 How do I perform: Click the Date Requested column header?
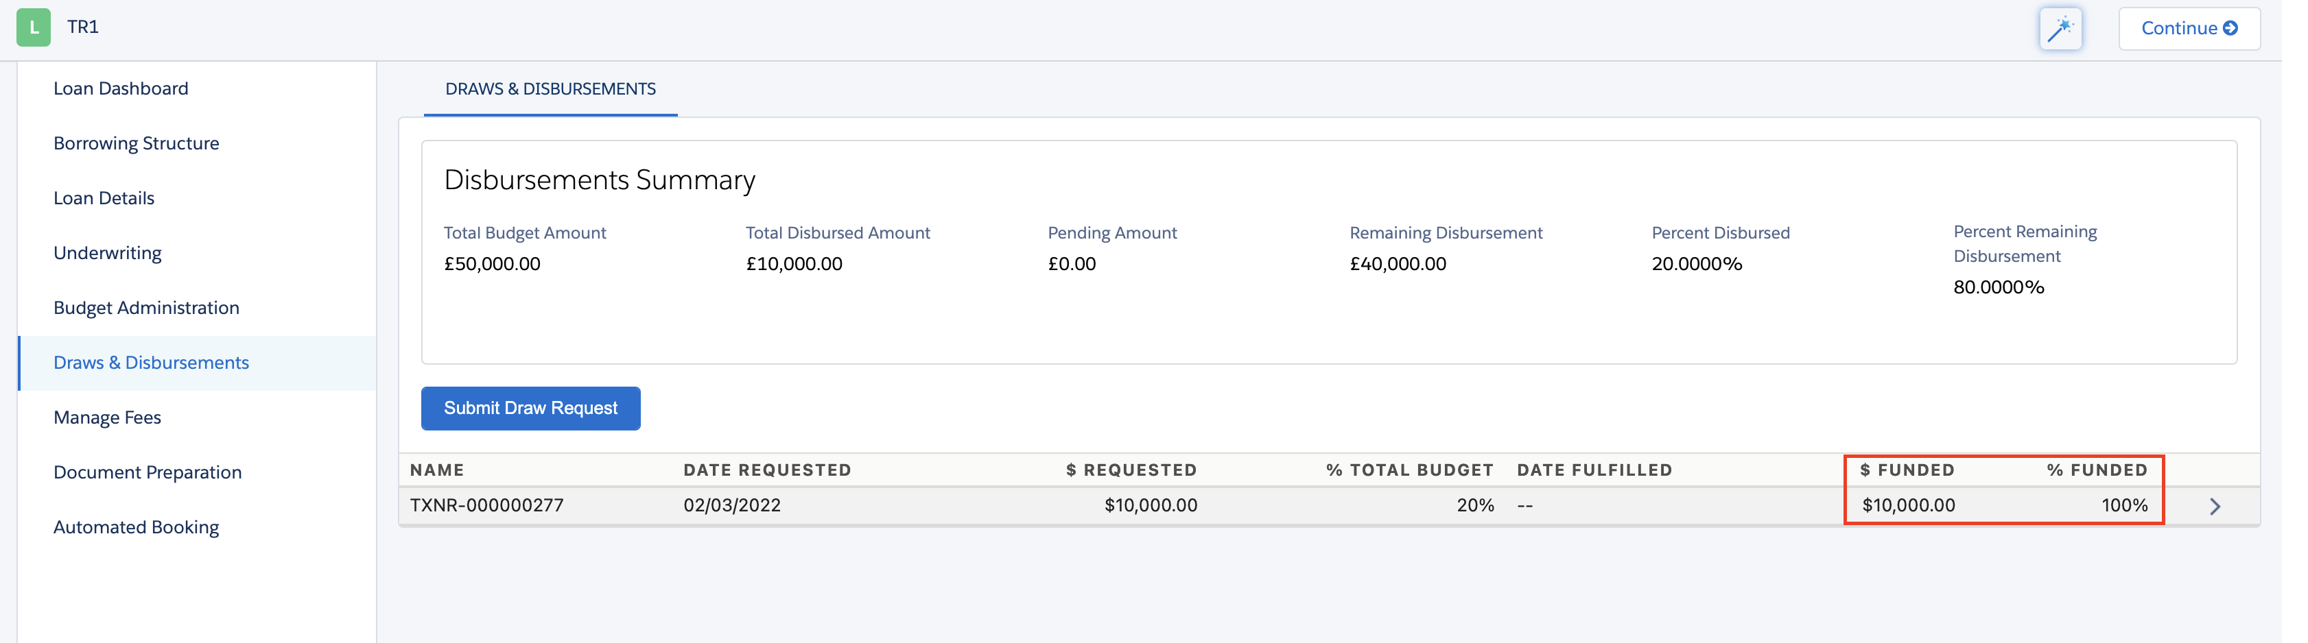(x=767, y=470)
